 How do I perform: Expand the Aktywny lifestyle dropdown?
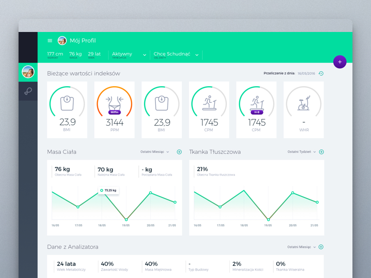129,55
